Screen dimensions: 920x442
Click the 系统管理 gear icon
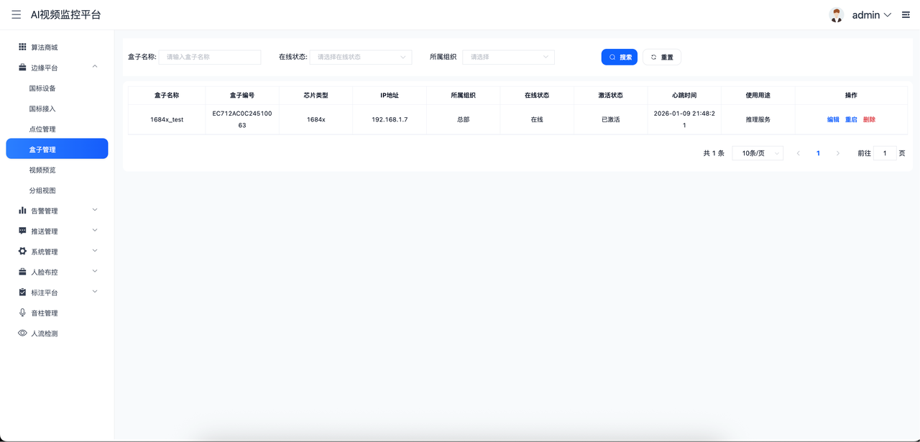pyautogui.click(x=22, y=252)
